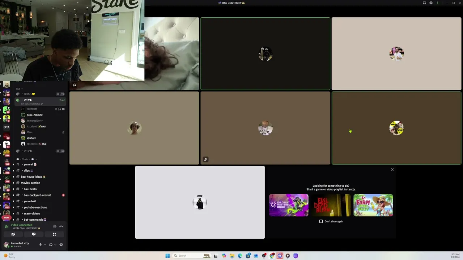Open the activities launcher button
The width and height of the screenshot is (463, 260).
tap(54, 234)
